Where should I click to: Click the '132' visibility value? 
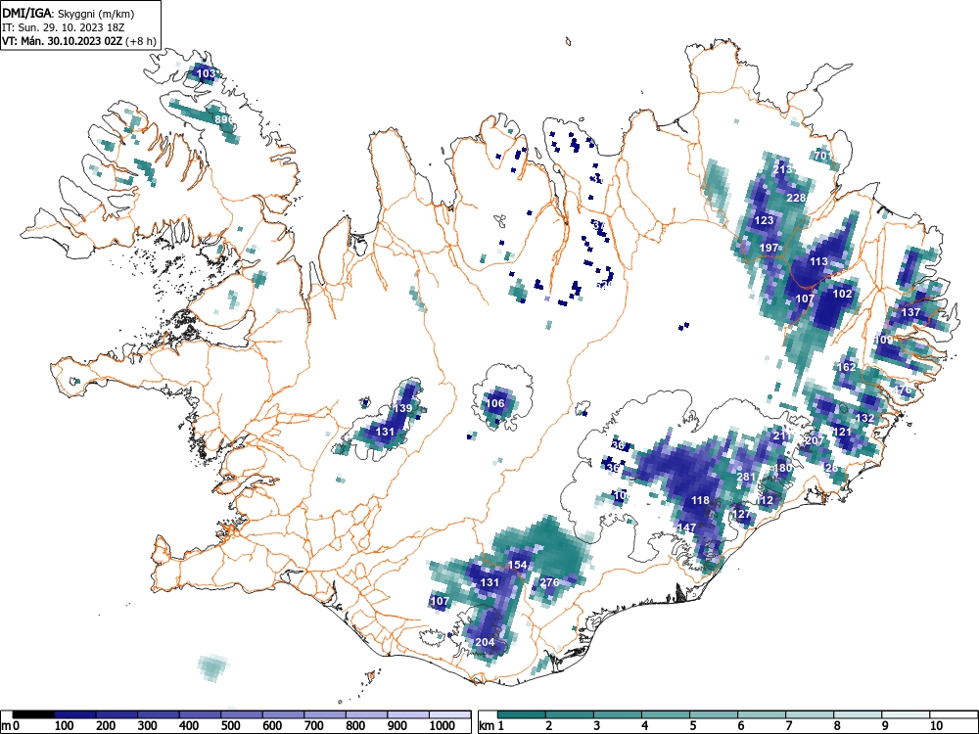pos(864,418)
